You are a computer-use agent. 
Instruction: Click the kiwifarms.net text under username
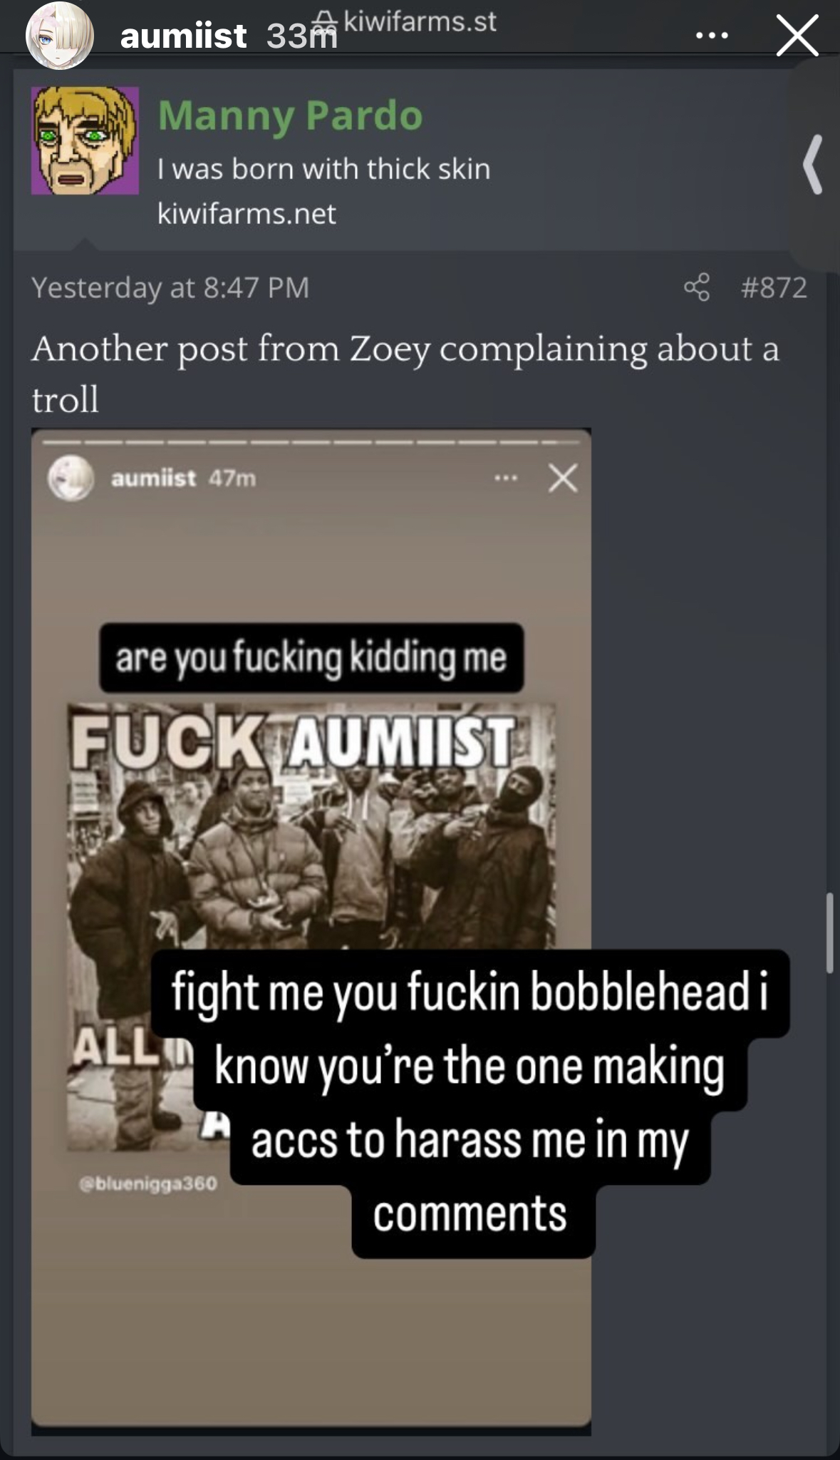pyautogui.click(x=247, y=213)
